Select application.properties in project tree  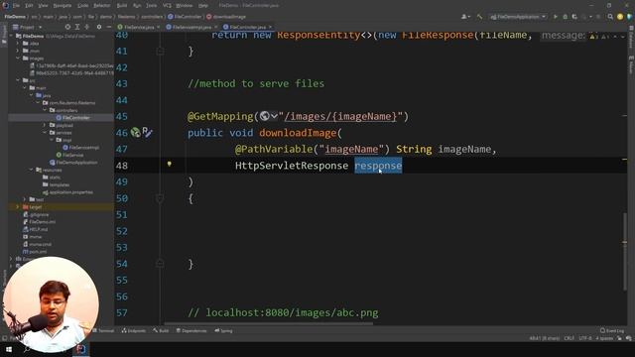(67, 192)
